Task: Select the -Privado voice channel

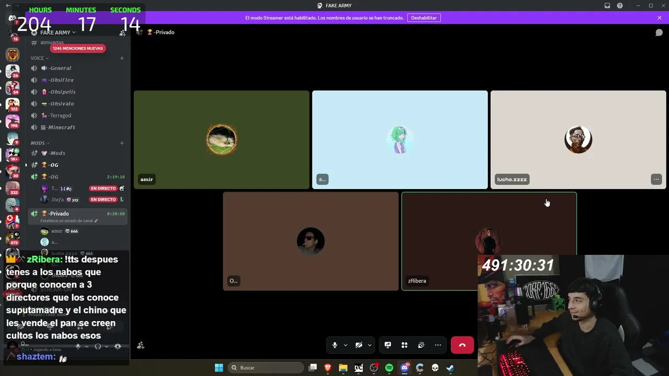Action: [77, 214]
